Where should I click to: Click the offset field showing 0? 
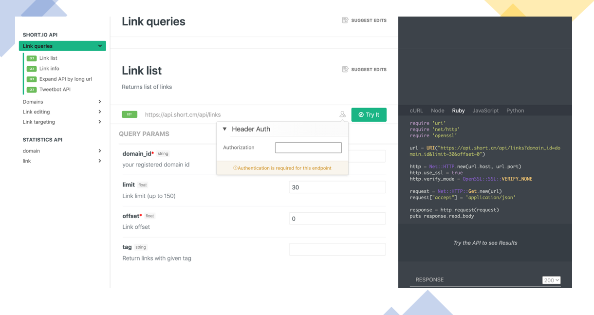point(337,219)
